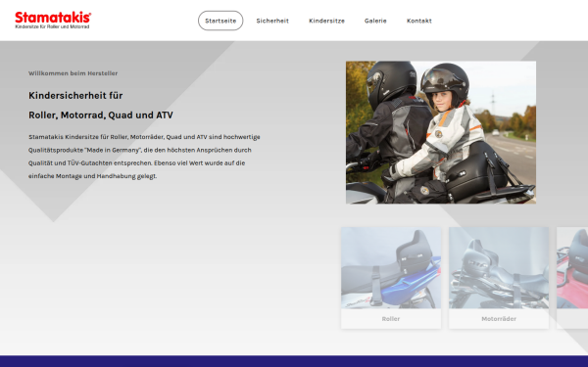The width and height of the screenshot is (588, 367).
Task: Click the child's helmet in the photo
Action: (445, 83)
